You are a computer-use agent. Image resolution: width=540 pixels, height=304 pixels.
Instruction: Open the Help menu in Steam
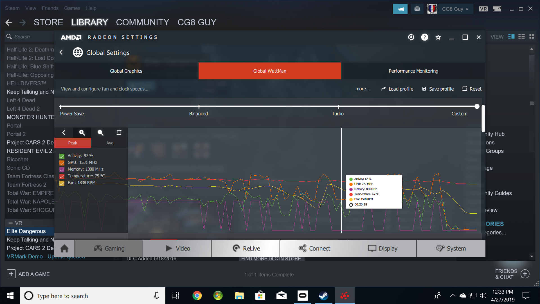(x=91, y=8)
